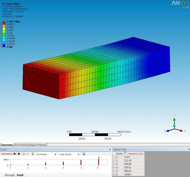This screenshot has height=177, width=190.
Task: Click the yellow 1.5312 legend color band
Action: tap(4, 29)
